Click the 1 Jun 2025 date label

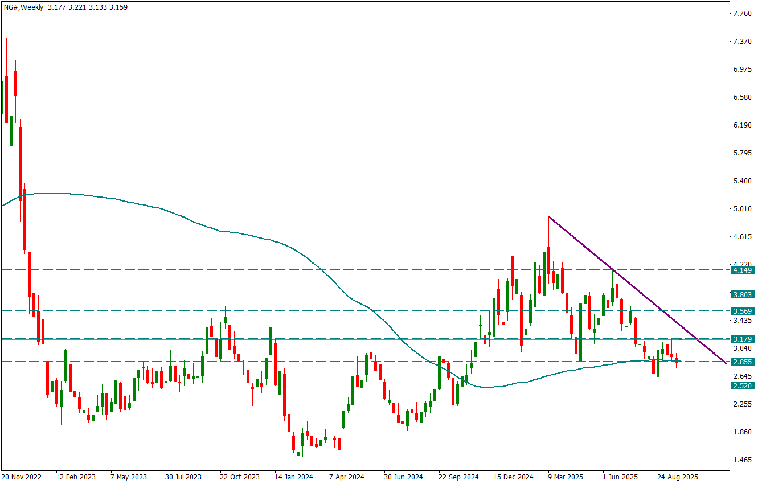[621, 477]
